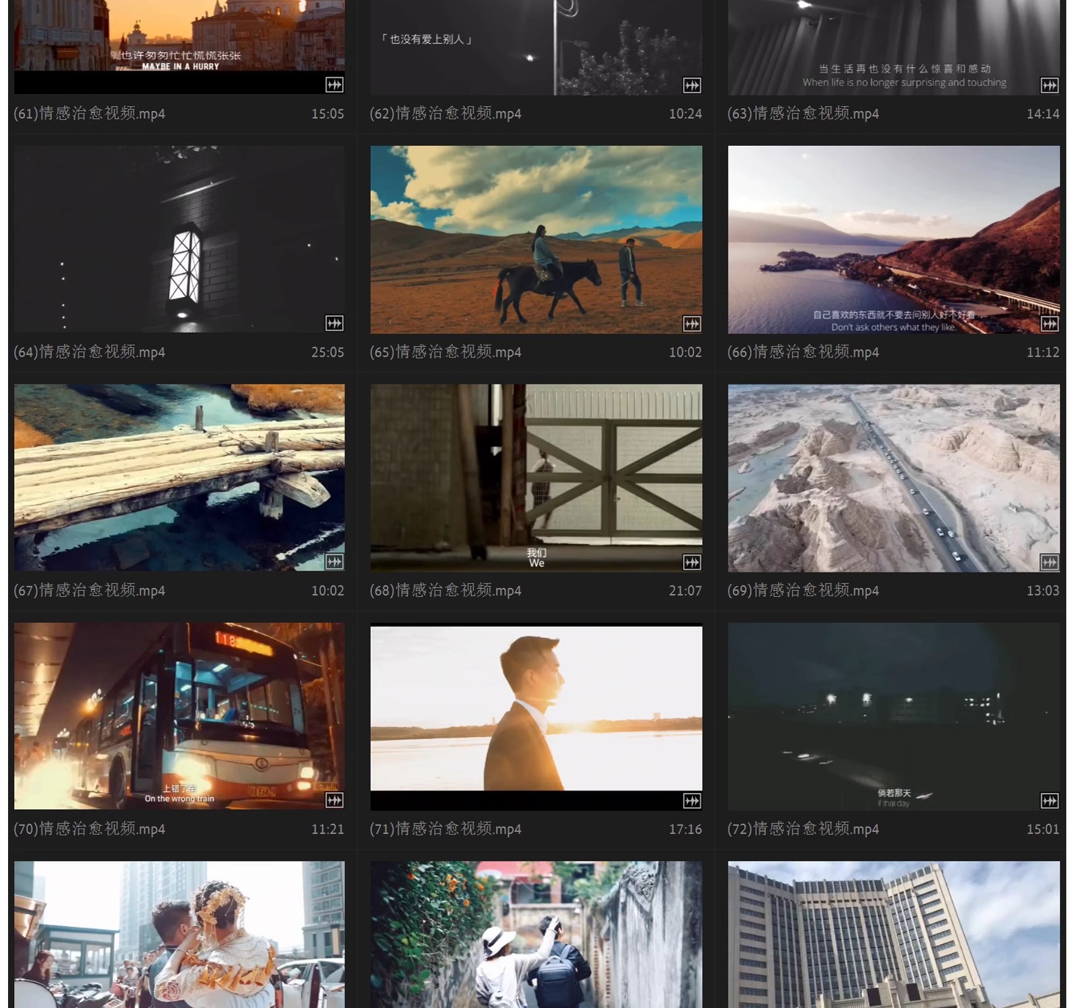The width and height of the screenshot is (1075, 1008).
Task: Click the 15:01 duration of clip (72)
Action: coord(1043,830)
